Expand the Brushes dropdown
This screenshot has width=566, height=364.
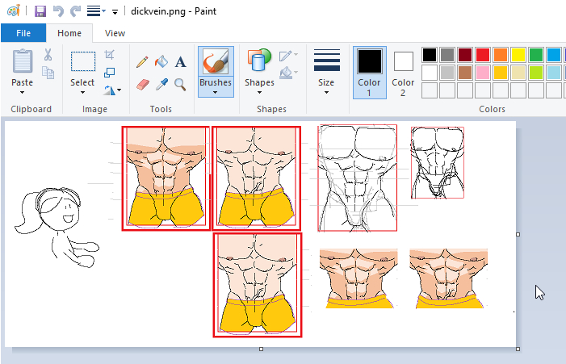click(215, 92)
